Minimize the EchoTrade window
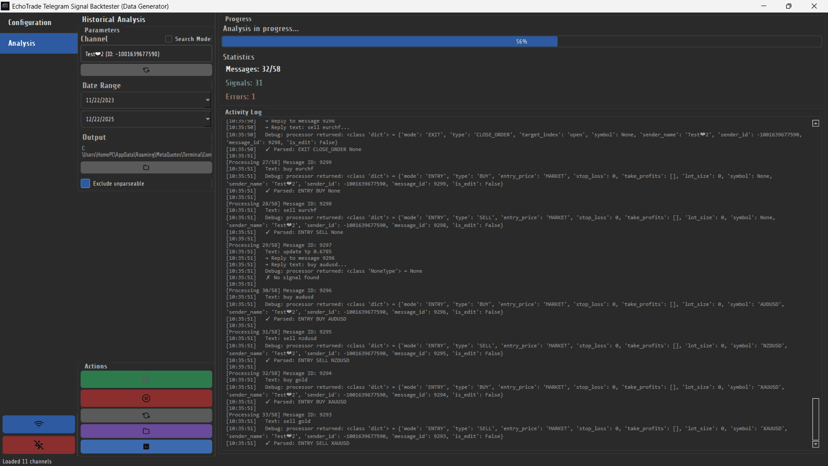The width and height of the screenshot is (828, 466). [764, 6]
